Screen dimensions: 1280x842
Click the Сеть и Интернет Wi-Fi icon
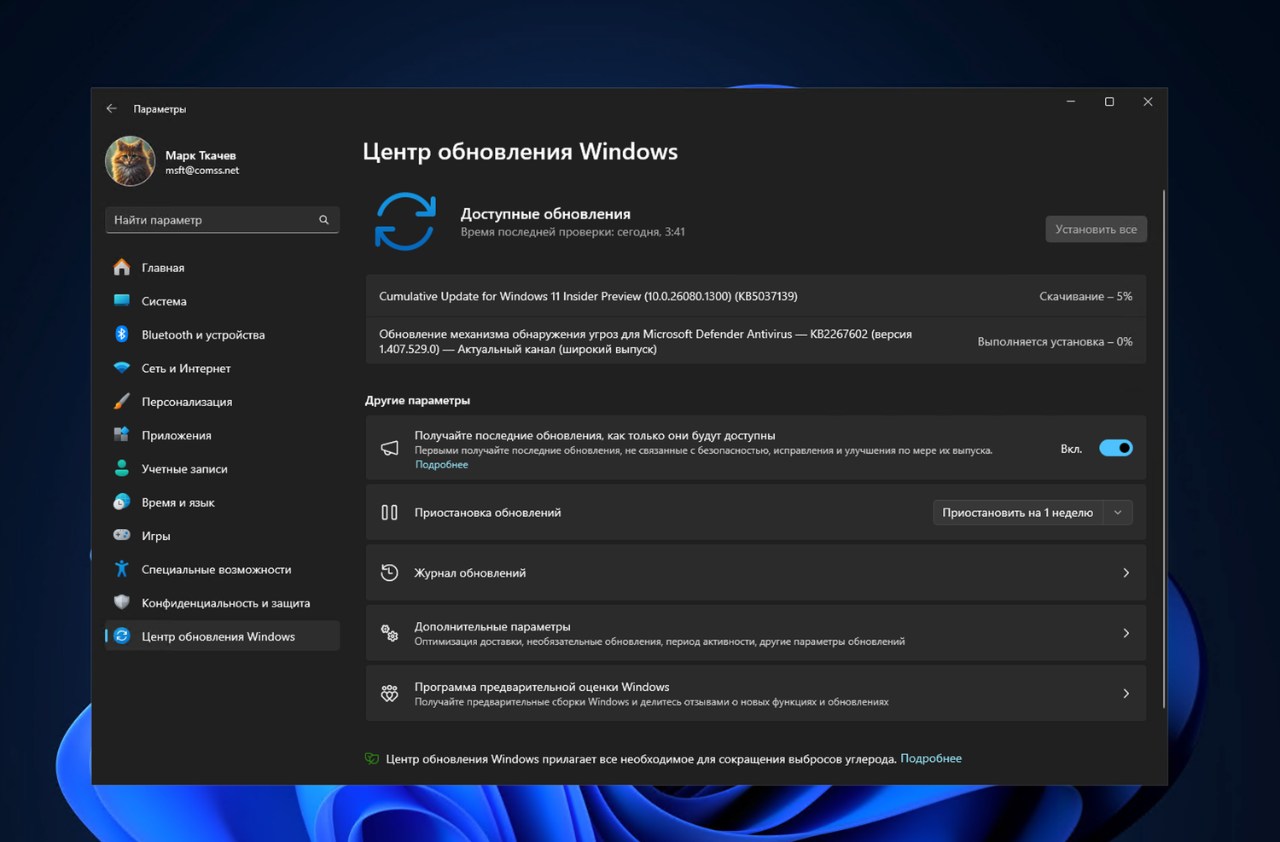click(x=122, y=368)
